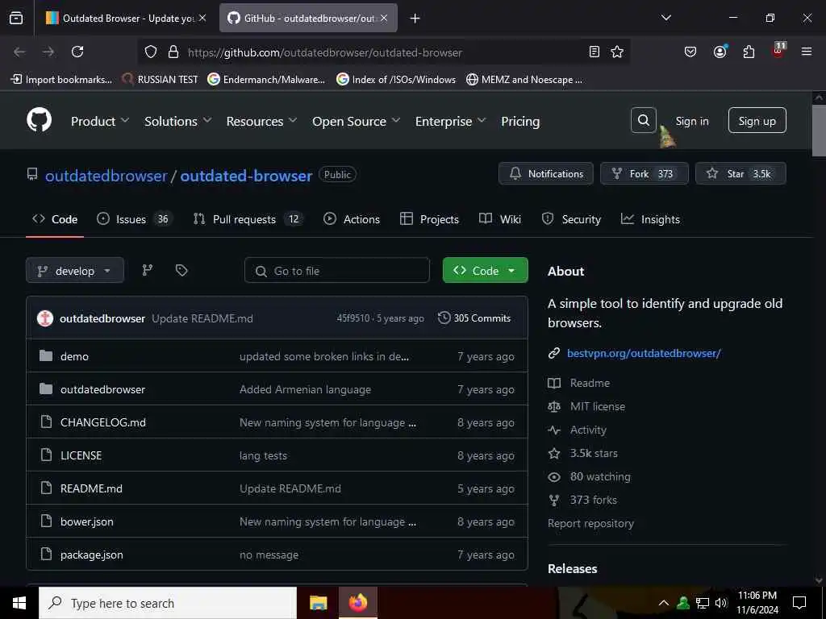Switch to Outdated Browser browser tab
Image resolution: width=826 pixels, height=619 pixels.
[125, 18]
